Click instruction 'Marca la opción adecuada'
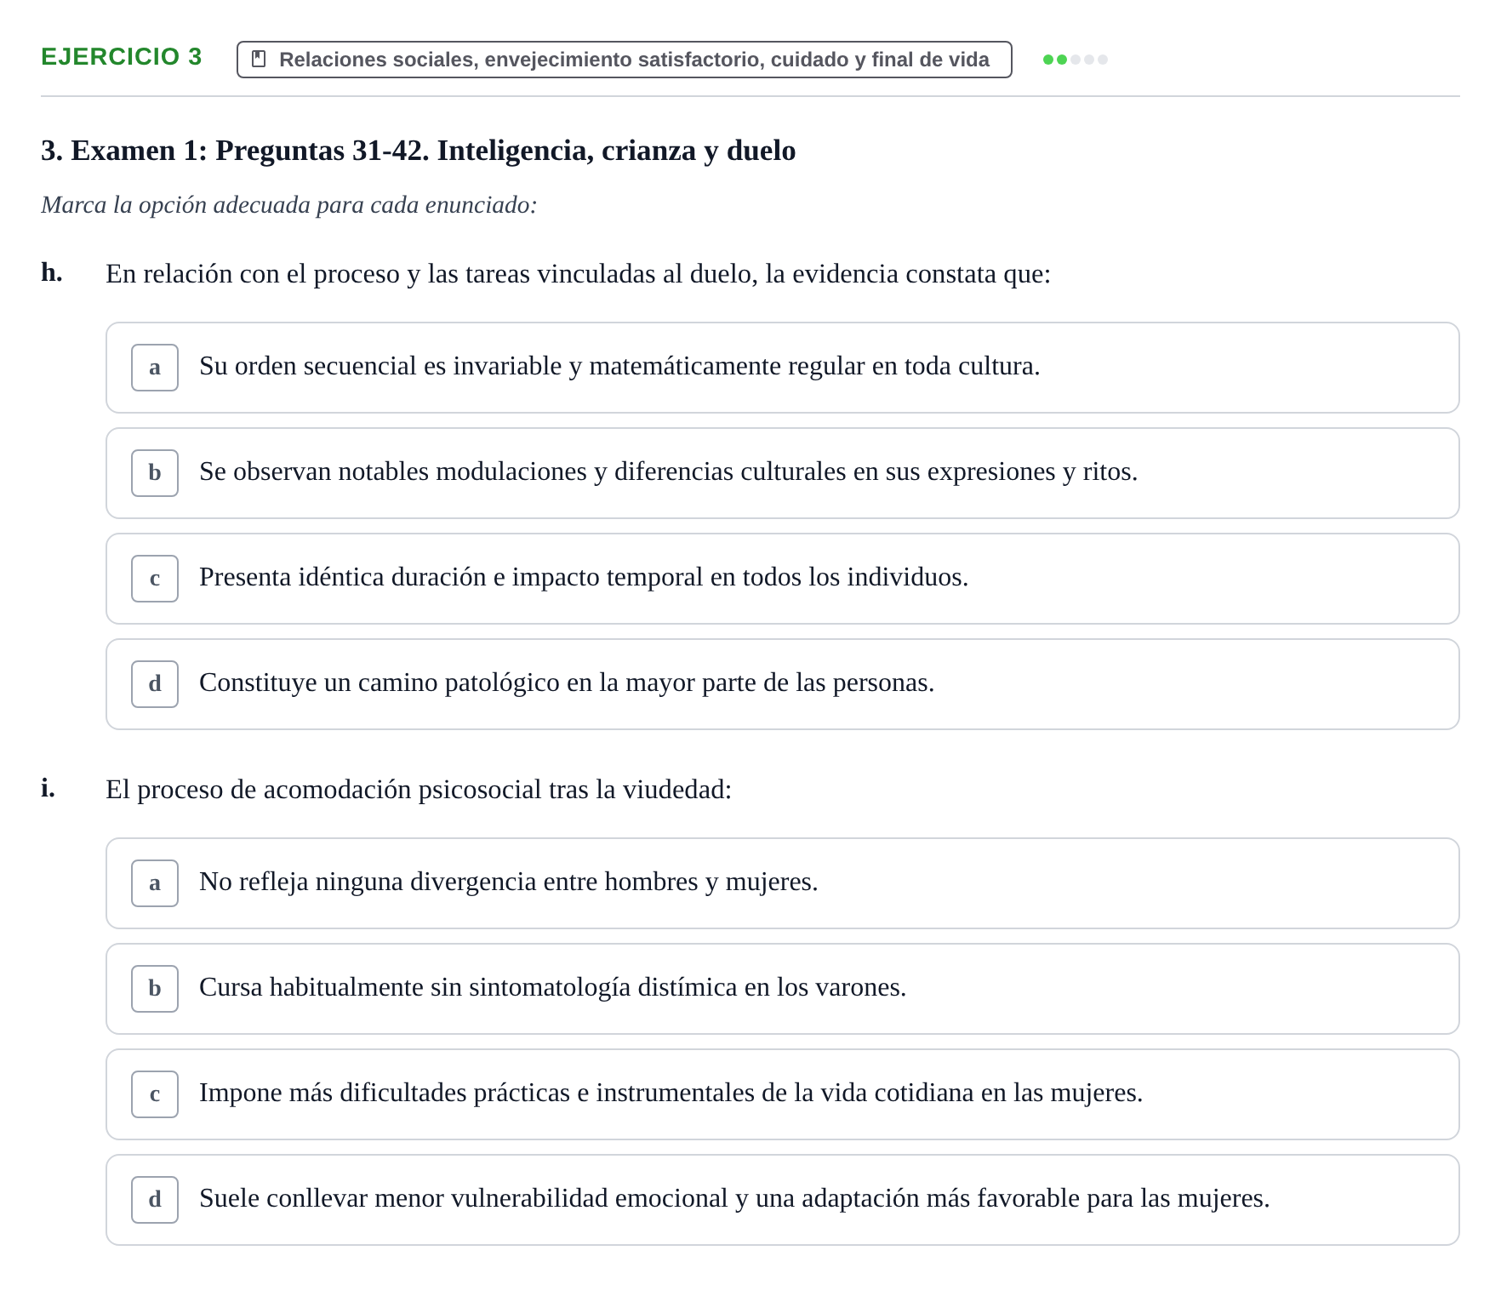This screenshot has width=1501, height=1302. [289, 205]
